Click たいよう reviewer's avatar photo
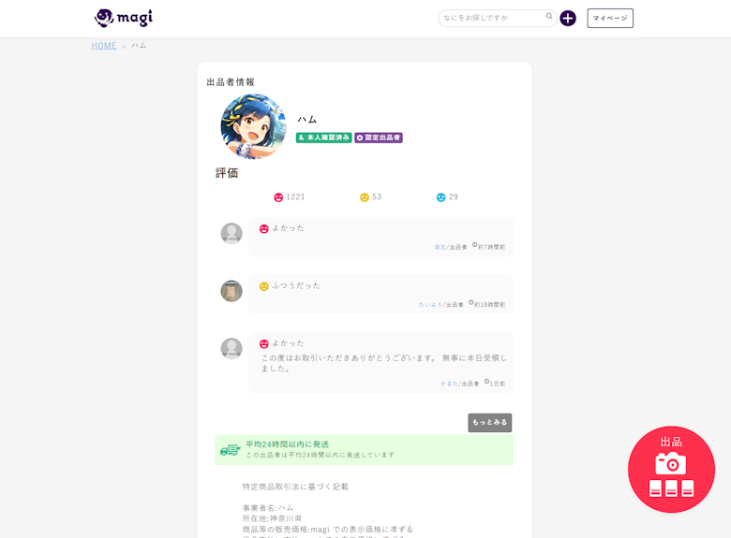The image size is (731, 538). point(231,291)
